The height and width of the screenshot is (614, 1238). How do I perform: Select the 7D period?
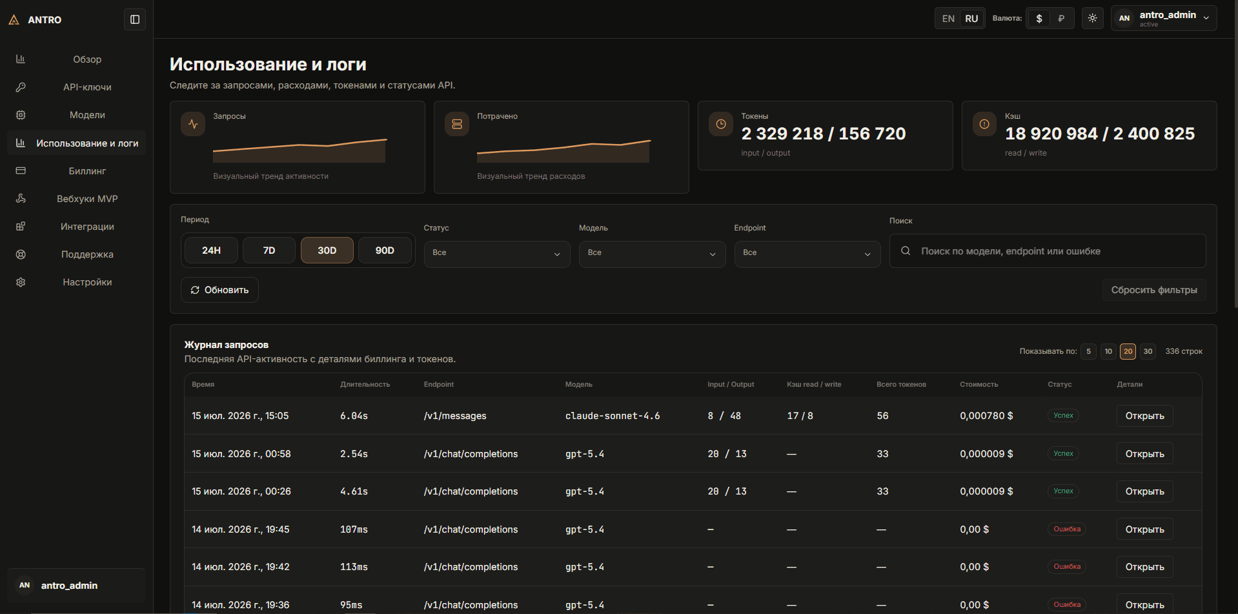pyautogui.click(x=269, y=251)
